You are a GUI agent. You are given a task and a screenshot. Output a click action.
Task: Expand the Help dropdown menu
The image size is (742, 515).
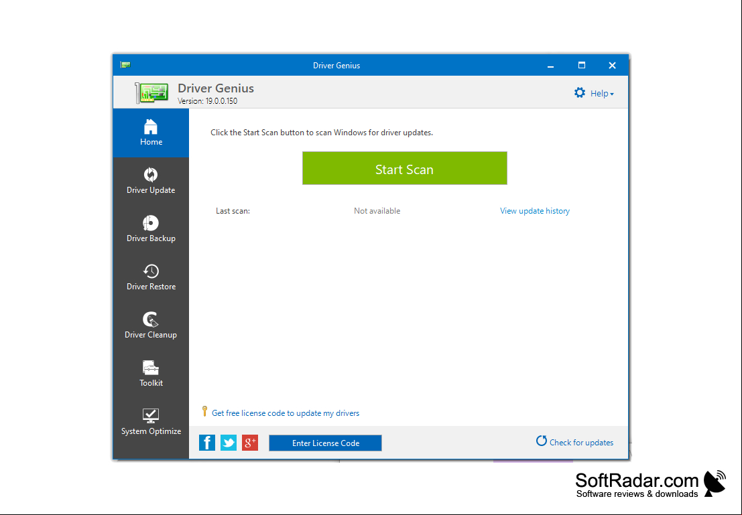pyautogui.click(x=602, y=94)
